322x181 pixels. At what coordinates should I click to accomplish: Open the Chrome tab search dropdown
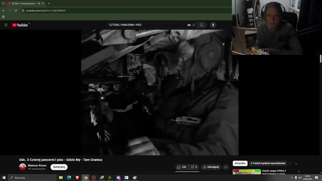click(x=3, y=4)
